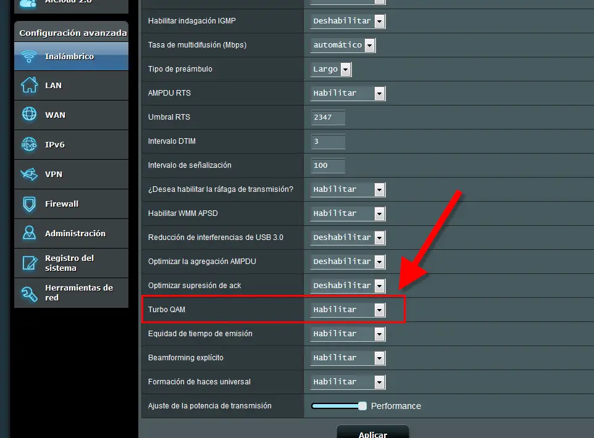Click the Umbral RTS label
Image resolution: width=594 pixels, height=438 pixels.
click(169, 117)
